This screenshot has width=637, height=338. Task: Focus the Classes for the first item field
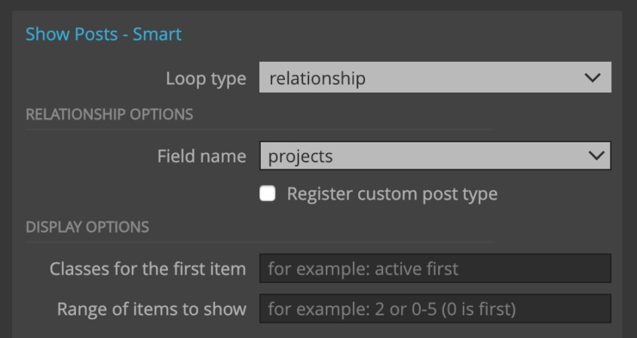435,268
